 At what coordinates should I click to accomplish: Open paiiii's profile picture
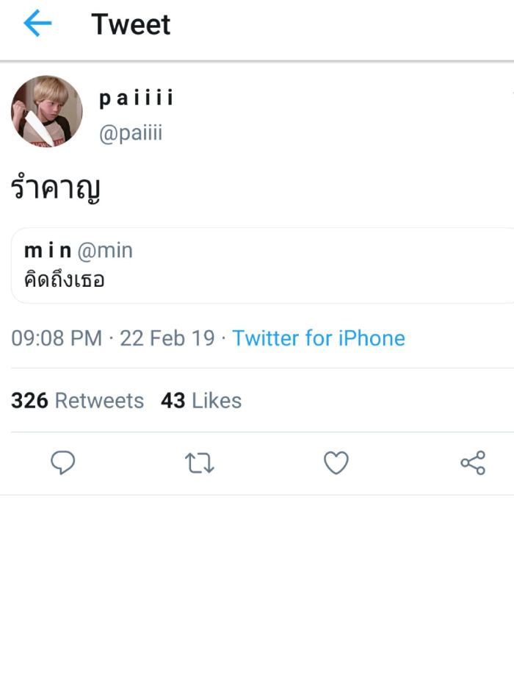click(47, 111)
